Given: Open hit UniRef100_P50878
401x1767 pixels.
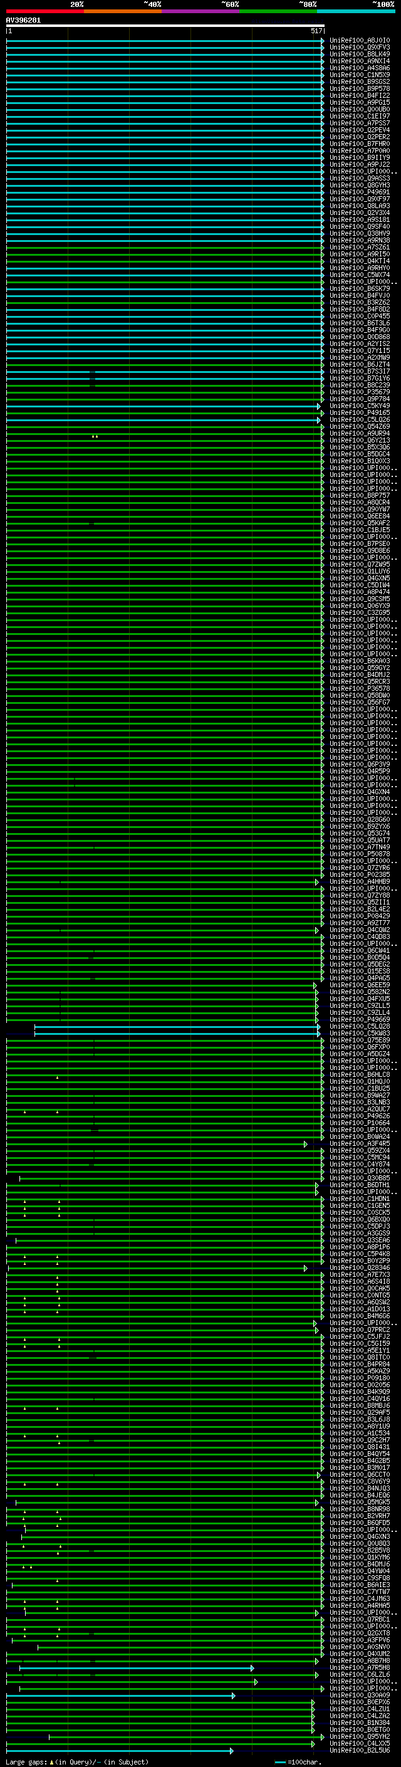Looking at the screenshot, I should [x=360, y=854].
